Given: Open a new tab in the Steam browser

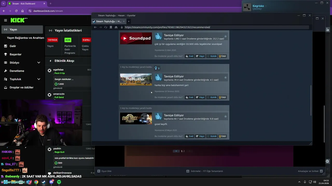Looking at the screenshot, I should coord(128,21).
